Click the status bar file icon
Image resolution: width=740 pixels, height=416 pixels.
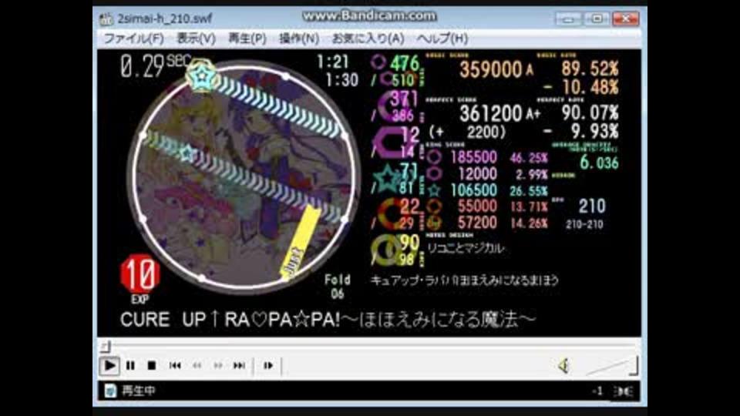[110, 391]
